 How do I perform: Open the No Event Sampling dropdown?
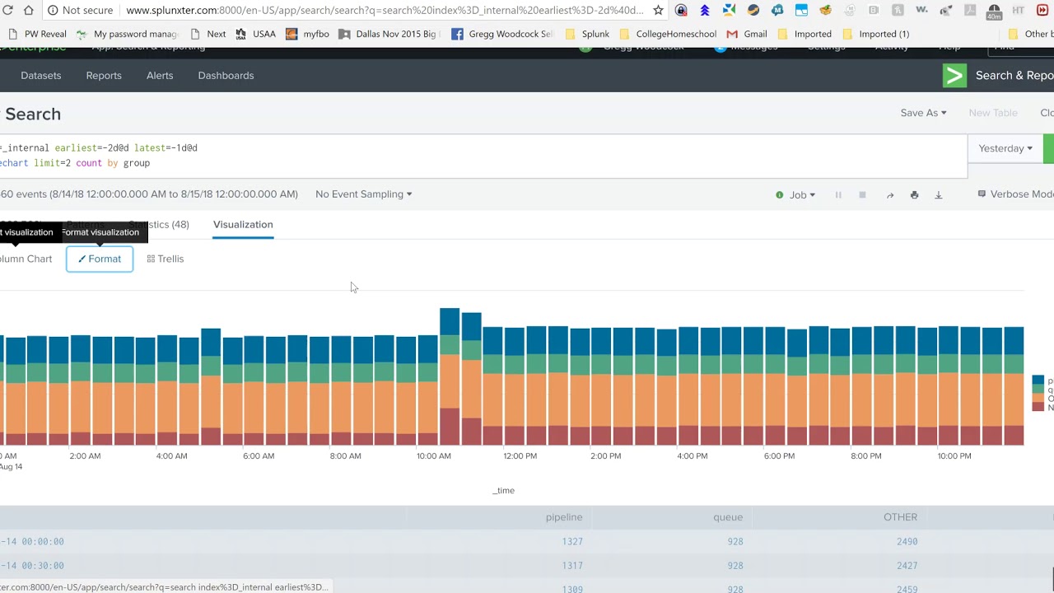coord(363,194)
